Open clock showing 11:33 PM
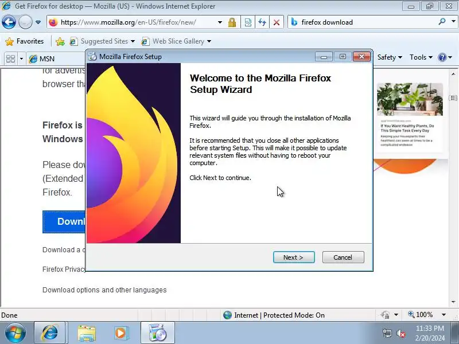Image resolution: width=459 pixels, height=344 pixels. click(430, 333)
